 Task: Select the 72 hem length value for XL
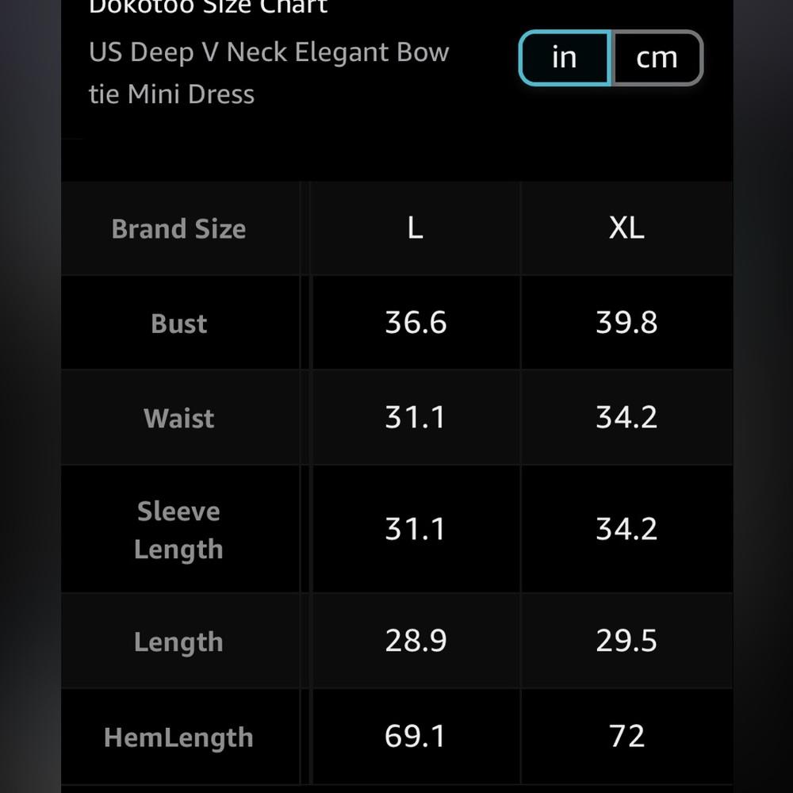tap(626, 737)
